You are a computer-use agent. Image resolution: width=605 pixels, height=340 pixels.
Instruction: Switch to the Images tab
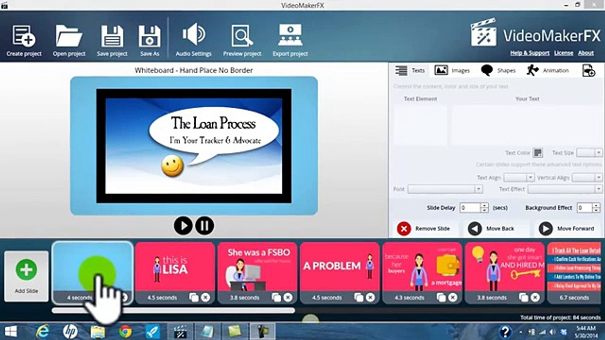tap(452, 71)
